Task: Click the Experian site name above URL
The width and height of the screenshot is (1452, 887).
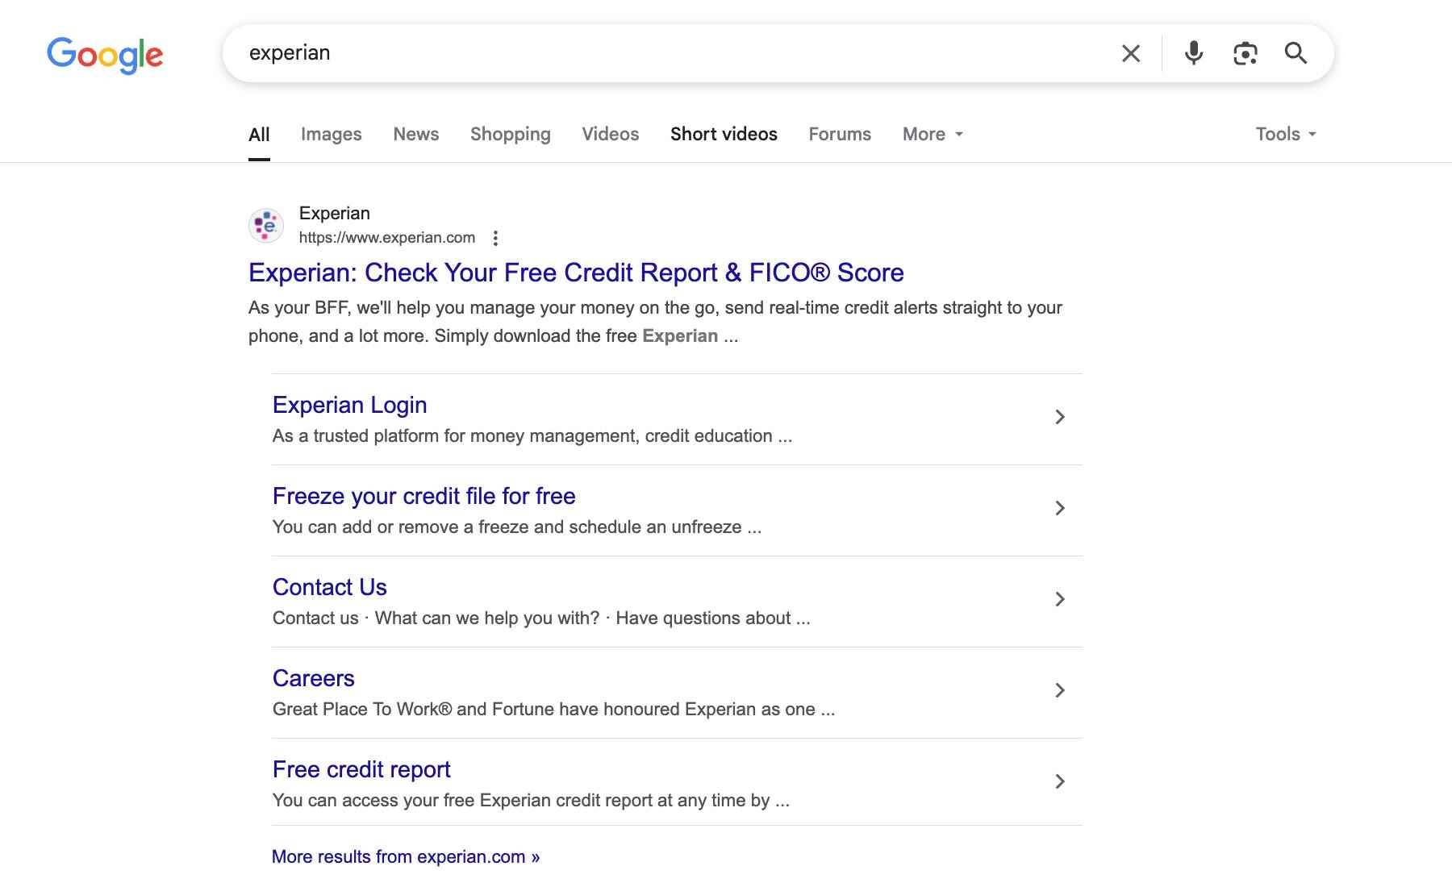Action: pos(334,213)
